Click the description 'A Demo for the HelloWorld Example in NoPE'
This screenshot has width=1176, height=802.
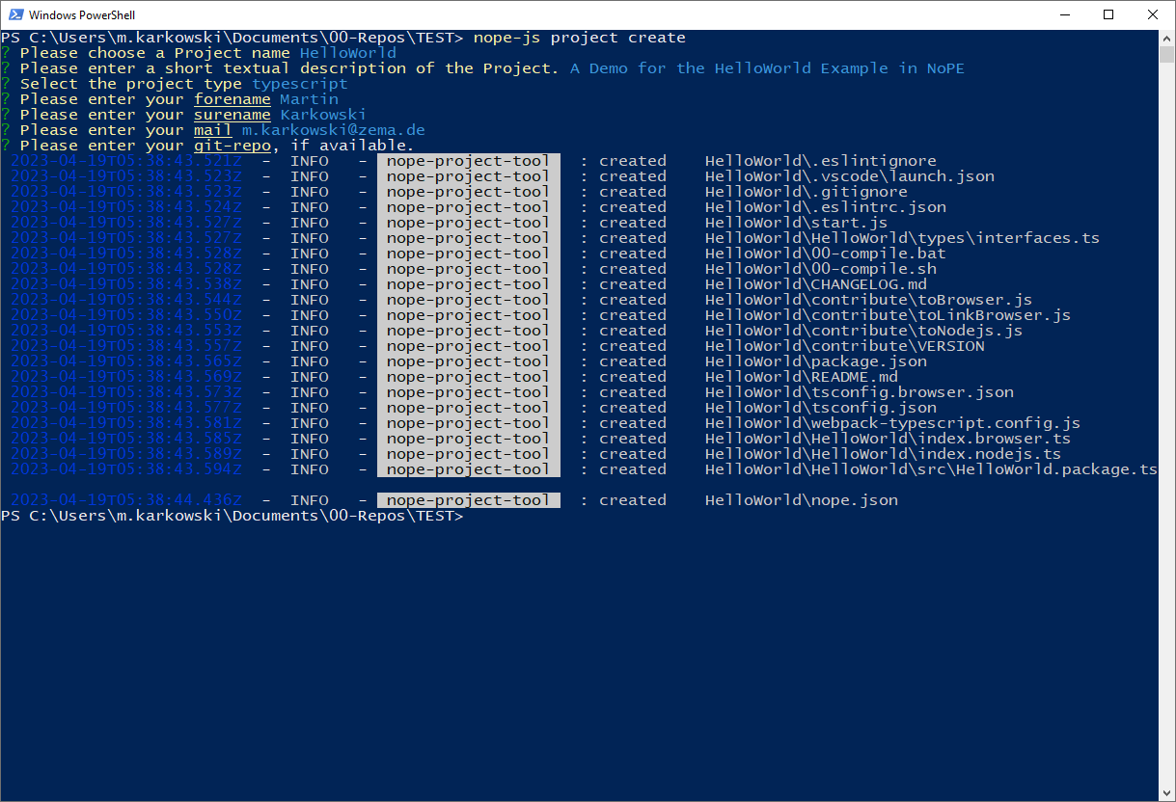767,68
